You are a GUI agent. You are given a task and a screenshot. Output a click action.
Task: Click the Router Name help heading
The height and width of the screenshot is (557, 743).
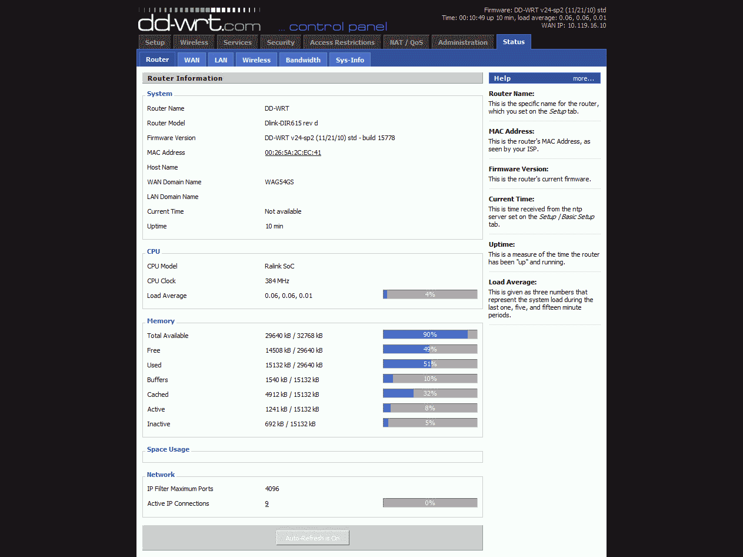(511, 94)
